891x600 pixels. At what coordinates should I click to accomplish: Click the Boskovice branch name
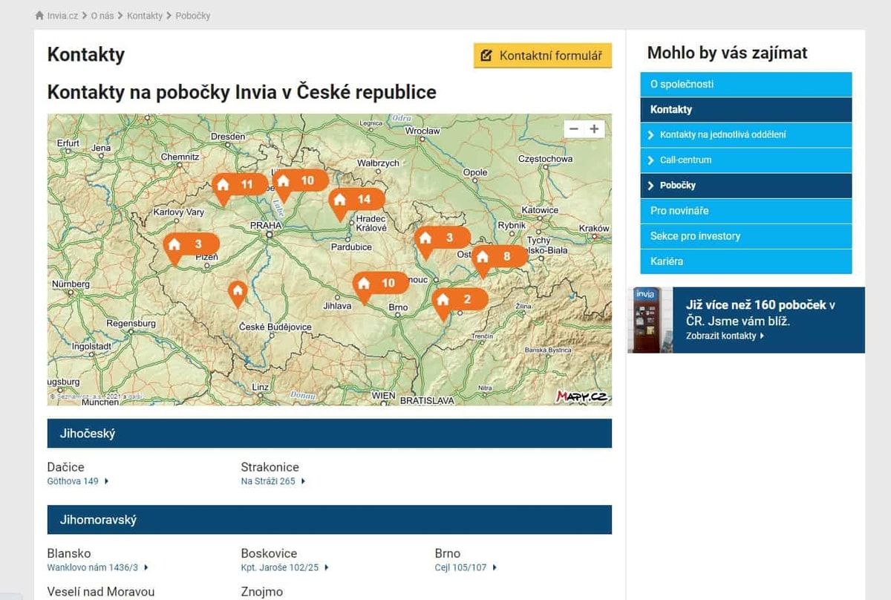269,553
